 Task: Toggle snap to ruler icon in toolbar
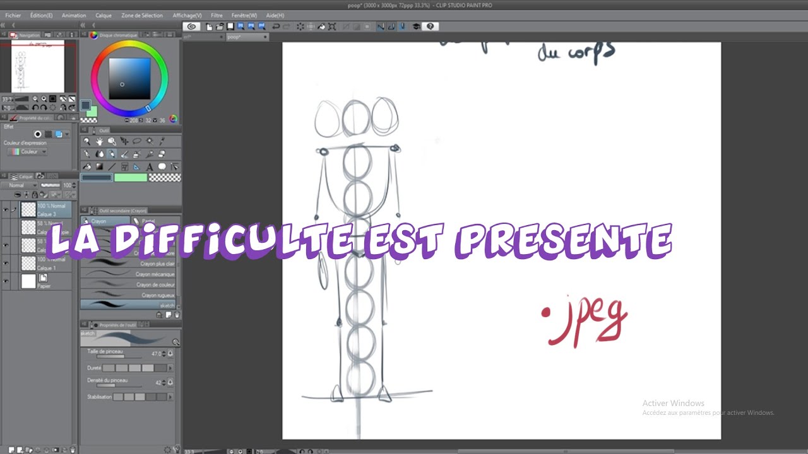pyautogui.click(x=381, y=26)
